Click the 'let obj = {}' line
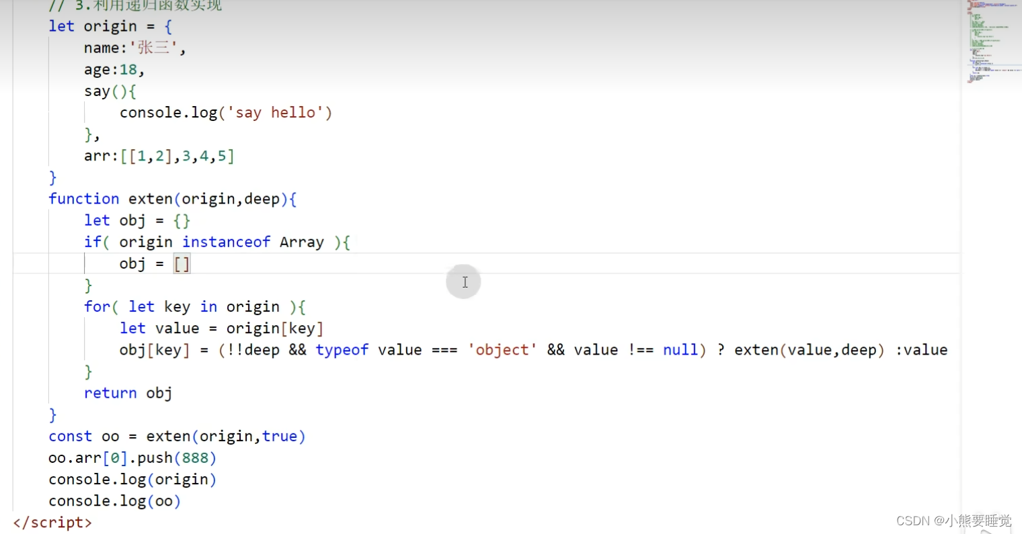 point(137,220)
